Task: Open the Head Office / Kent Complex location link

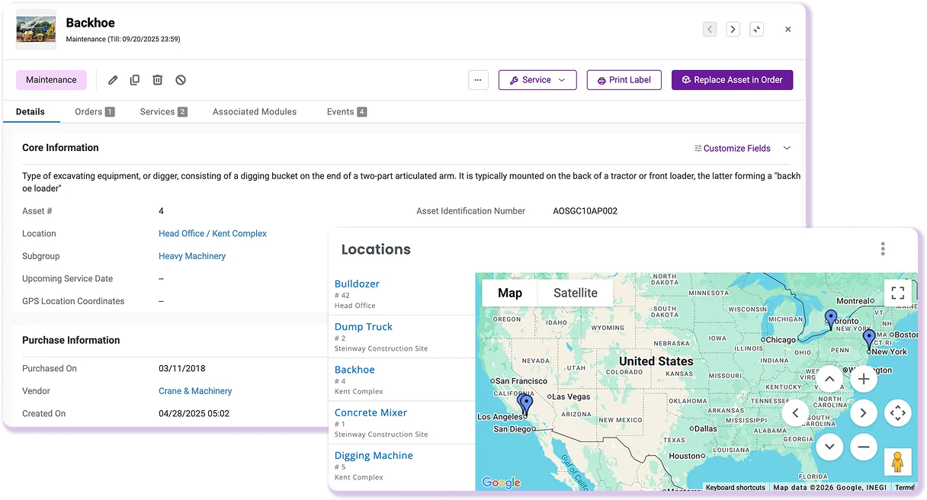Action: [x=213, y=233]
